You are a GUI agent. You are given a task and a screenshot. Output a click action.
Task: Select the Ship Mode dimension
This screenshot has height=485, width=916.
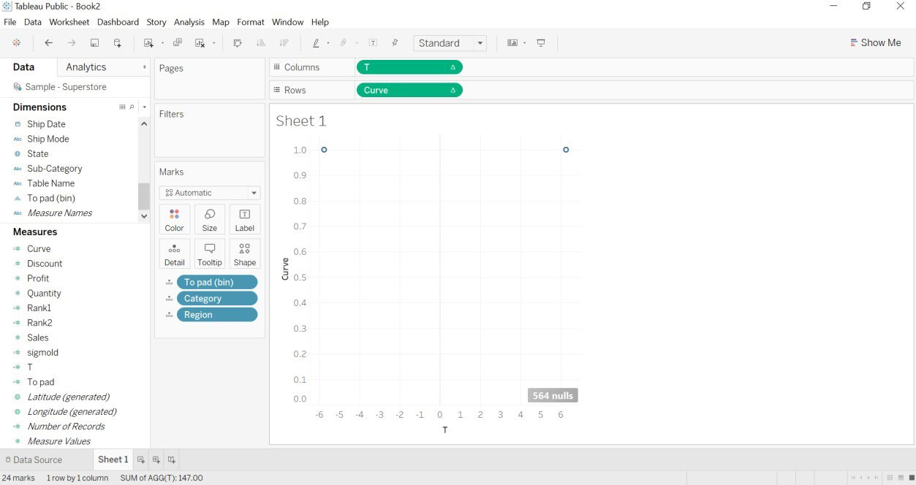pyautogui.click(x=48, y=139)
